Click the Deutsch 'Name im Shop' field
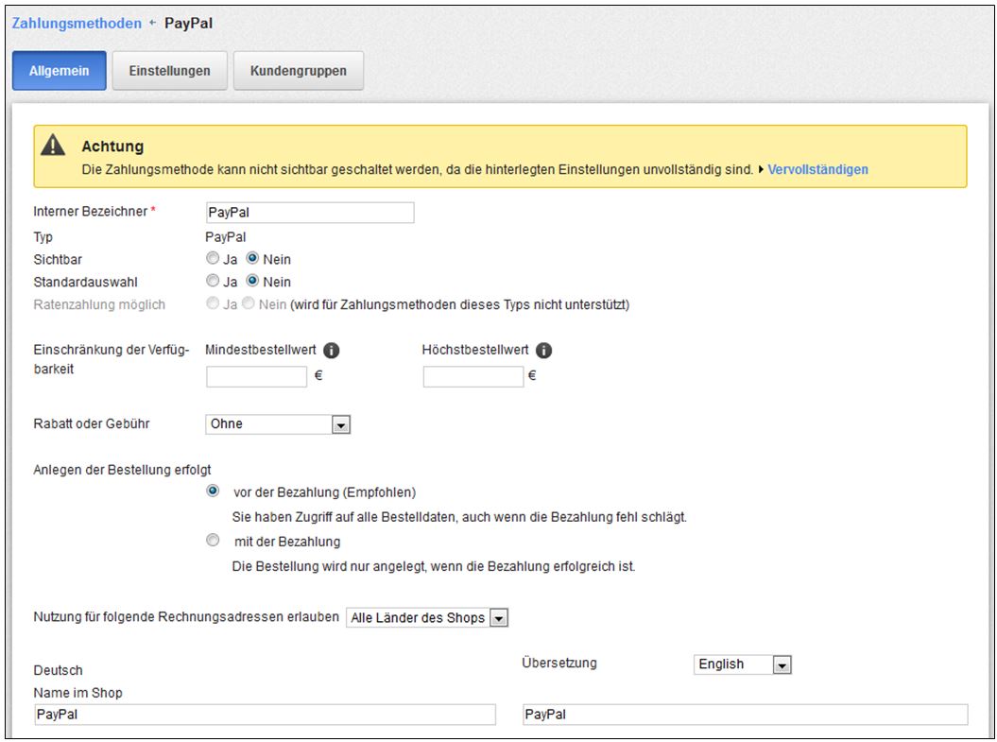This screenshot has width=997, height=742. [266, 715]
